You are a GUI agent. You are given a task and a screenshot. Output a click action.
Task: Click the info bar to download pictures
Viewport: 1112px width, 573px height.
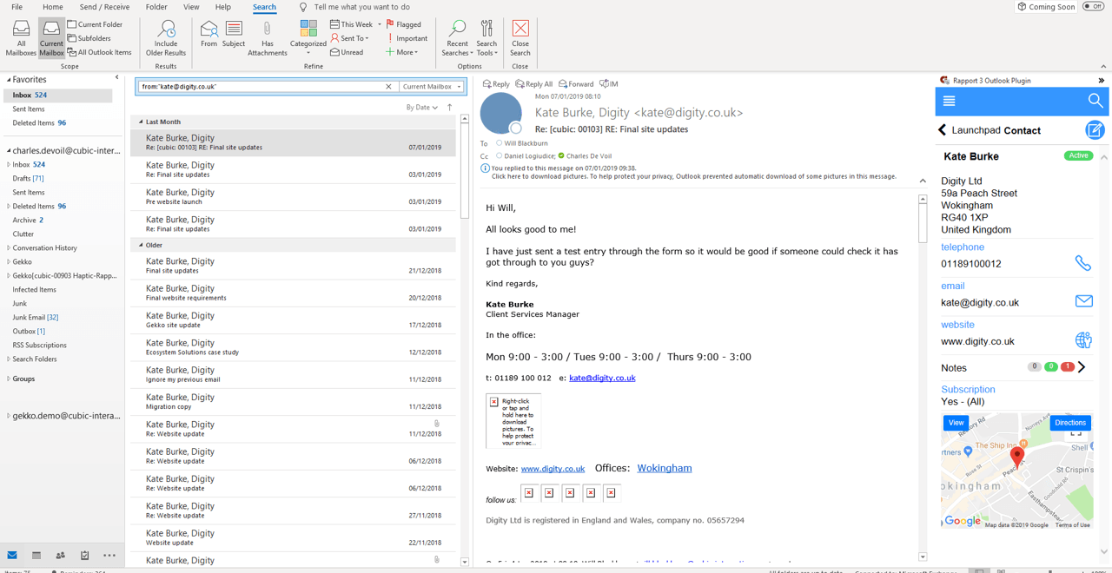point(693,176)
